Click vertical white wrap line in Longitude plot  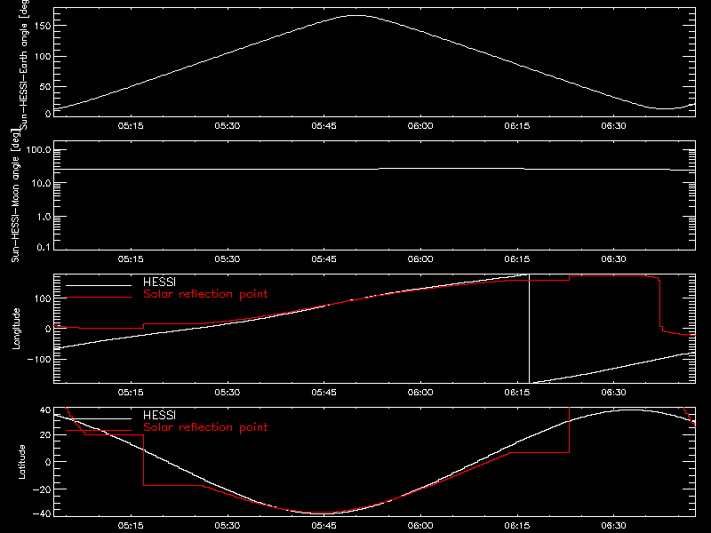pos(529,329)
